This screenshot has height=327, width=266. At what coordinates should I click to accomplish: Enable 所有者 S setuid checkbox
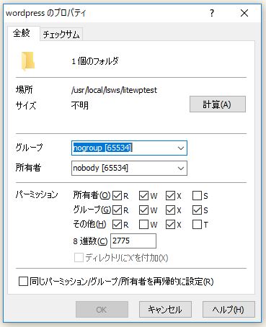pyautogui.click(x=197, y=196)
